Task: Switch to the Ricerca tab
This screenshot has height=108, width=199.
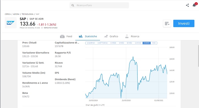Action: (132, 36)
